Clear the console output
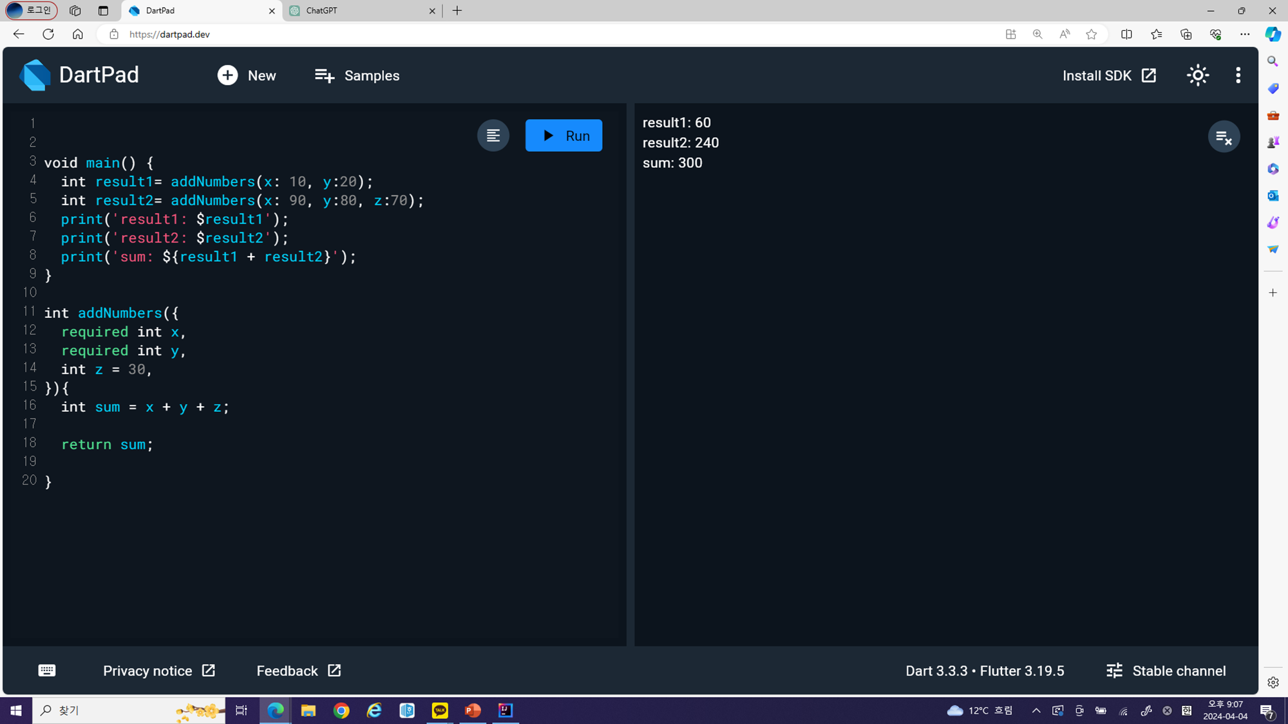Screen dimensions: 1288x724 1224,136
